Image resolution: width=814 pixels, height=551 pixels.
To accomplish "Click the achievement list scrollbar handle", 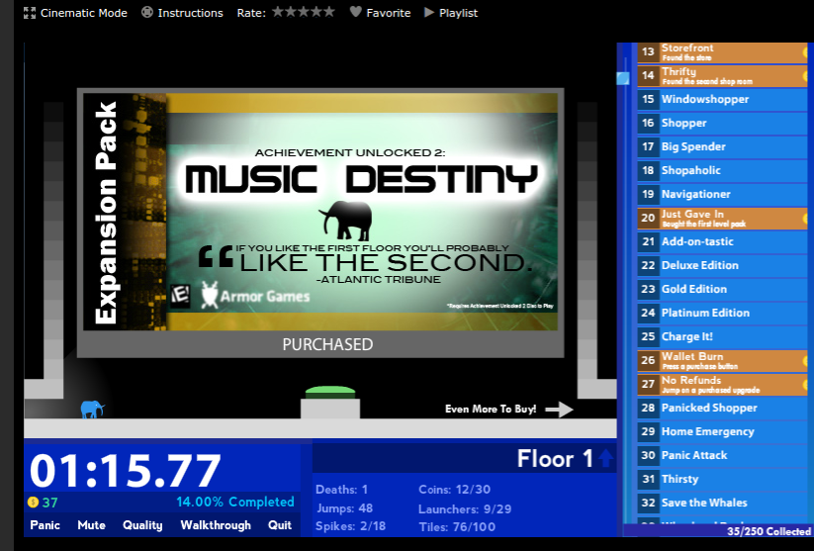I will (x=623, y=78).
